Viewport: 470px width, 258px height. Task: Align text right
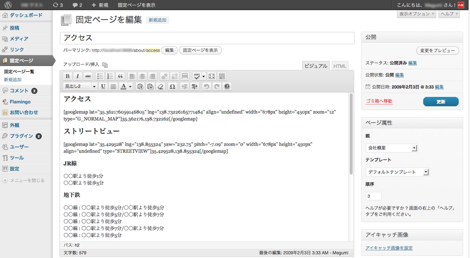click(153, 76)
